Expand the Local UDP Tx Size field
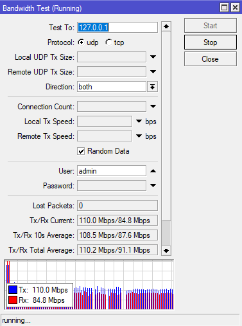 tap(153, 57)
